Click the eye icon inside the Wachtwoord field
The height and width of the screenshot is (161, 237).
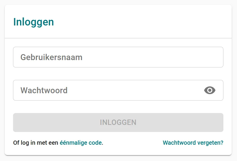[x=210, y=90]
